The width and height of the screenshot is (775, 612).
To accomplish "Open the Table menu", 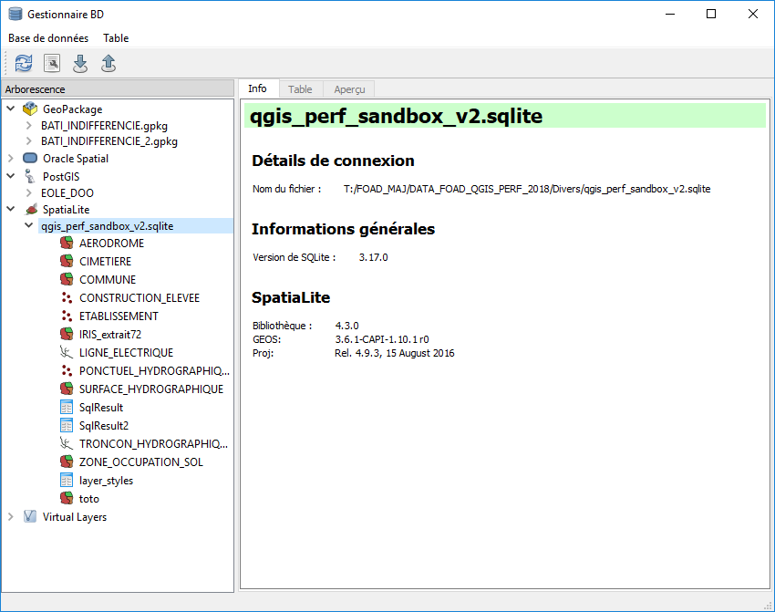I will coord(115,38).
